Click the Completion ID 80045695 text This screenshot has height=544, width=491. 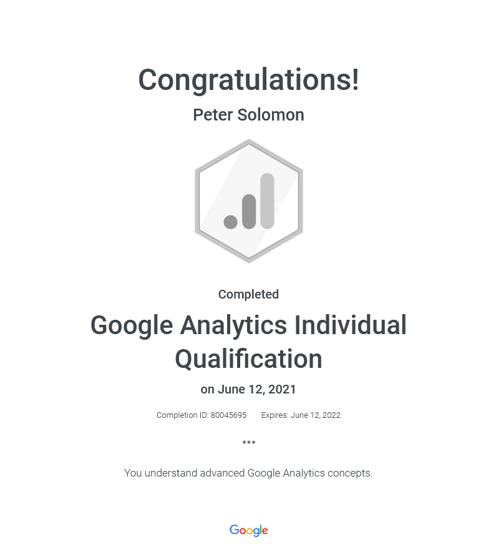click(x=202, y=415)
